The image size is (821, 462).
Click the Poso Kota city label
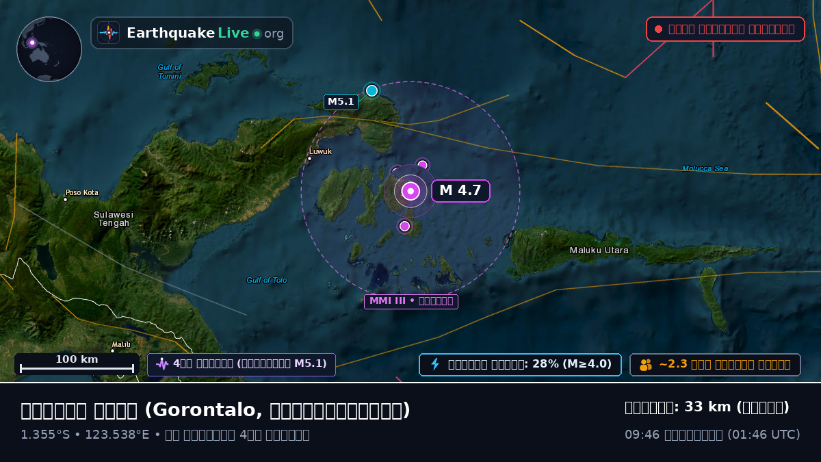coord(82,193)
